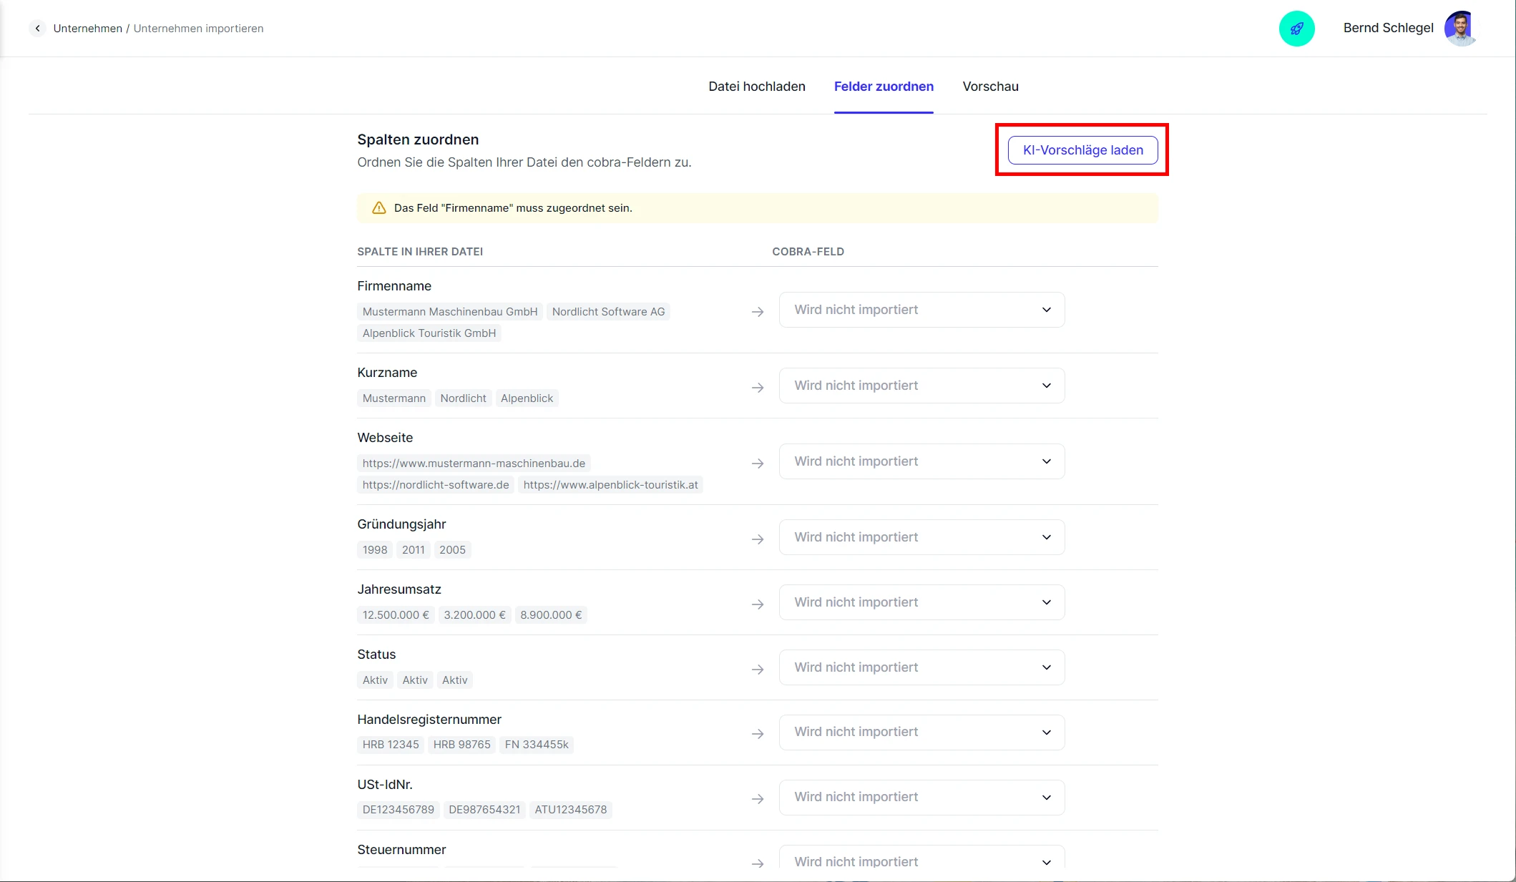Open the rocket icon in the header
Screen dimensions: 1516x882
coord(1296,29)
